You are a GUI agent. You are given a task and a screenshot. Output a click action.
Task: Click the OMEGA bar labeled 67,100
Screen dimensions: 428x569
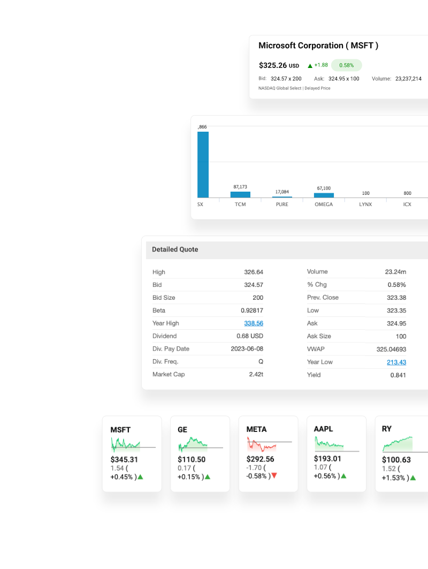tap(324, 195)
